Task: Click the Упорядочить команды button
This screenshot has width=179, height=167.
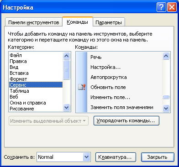Action: click(x=126, y=121)
